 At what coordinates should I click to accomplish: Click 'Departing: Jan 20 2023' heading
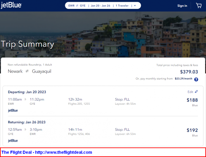tap(27, 92)
